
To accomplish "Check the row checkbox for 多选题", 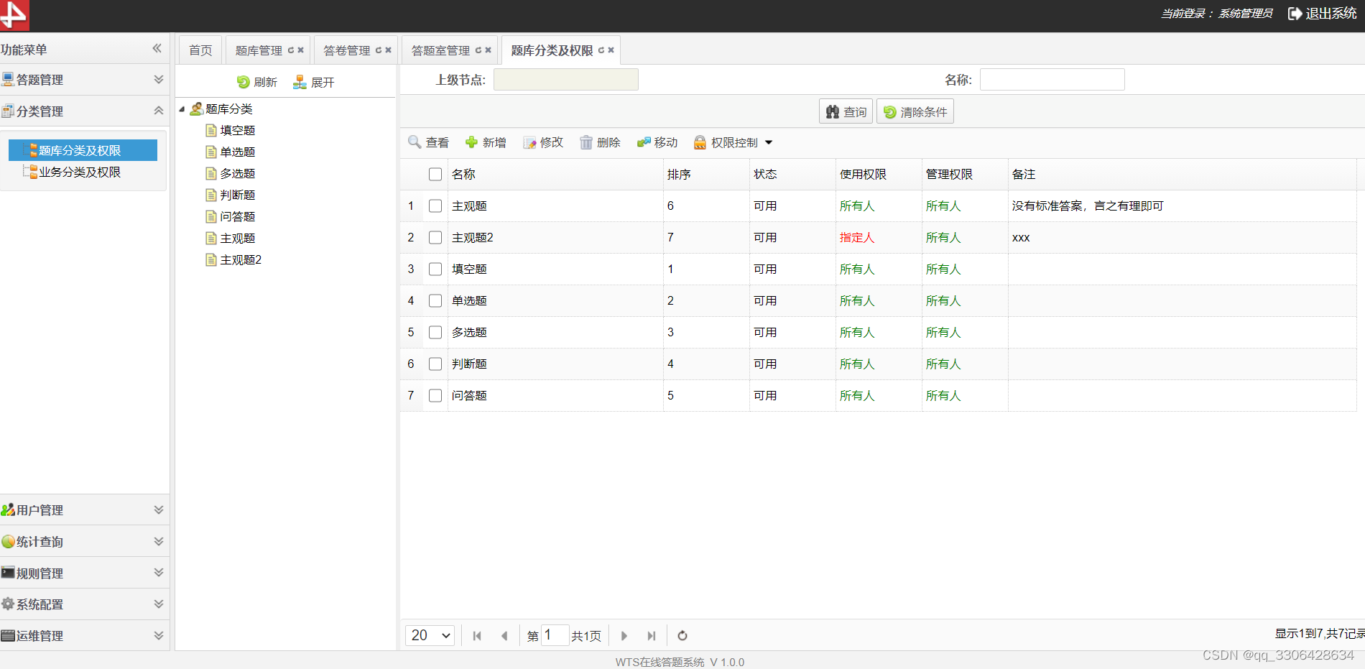I will (435, 332).
